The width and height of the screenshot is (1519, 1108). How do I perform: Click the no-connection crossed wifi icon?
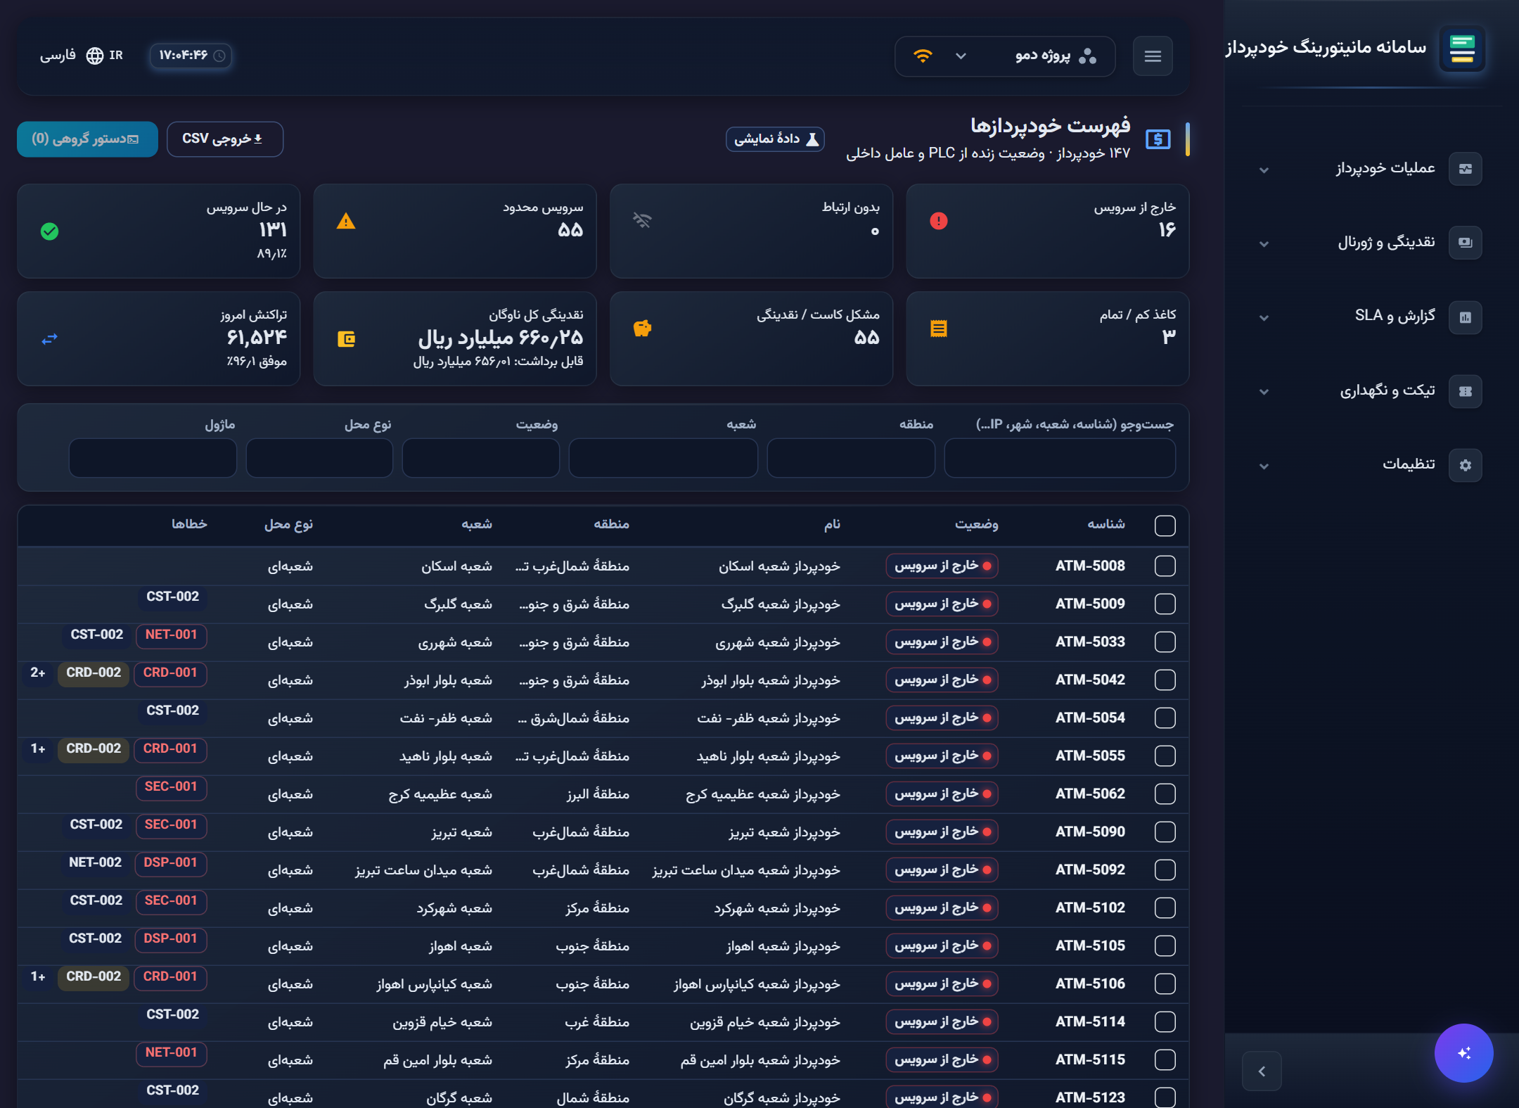(x=642, y=220)
